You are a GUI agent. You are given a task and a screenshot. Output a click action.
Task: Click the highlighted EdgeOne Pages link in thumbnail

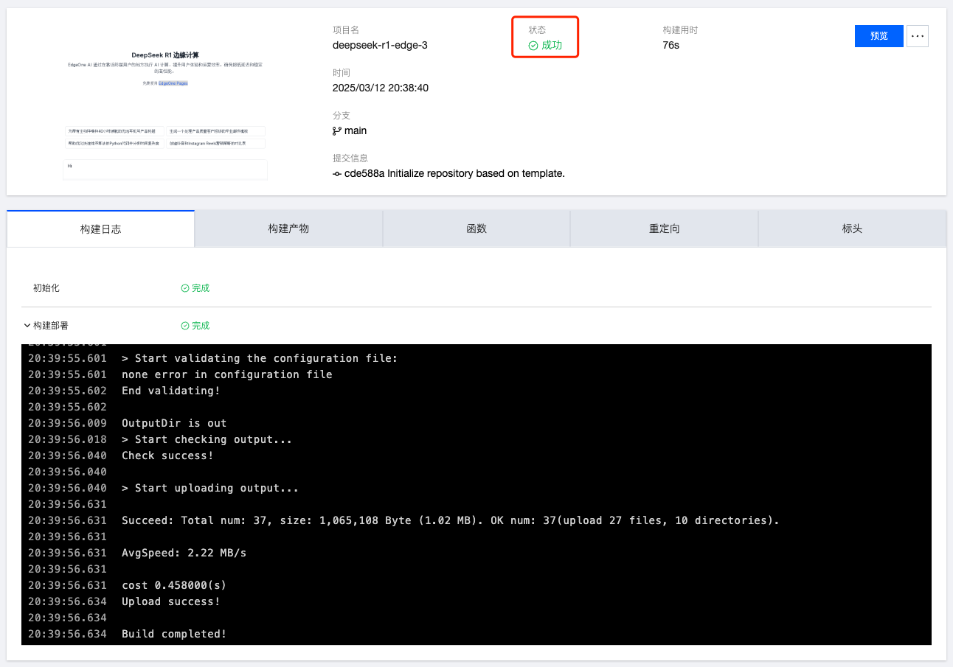(173, 84)
